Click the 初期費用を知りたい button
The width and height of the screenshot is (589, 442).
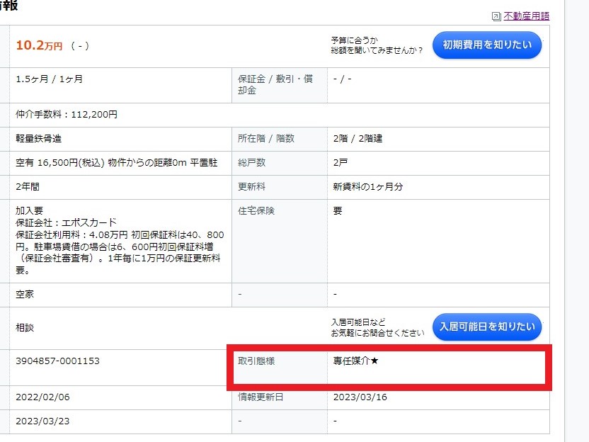pos(487,45)
